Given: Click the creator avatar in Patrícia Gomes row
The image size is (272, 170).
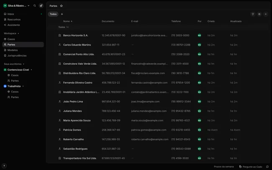Looking at the screenshot, I should pos(200,130).
